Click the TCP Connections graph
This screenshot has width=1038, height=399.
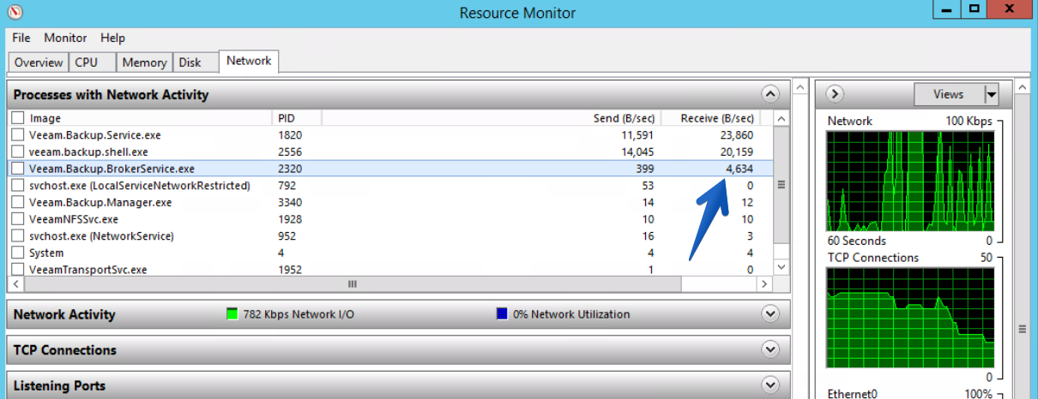909,319
